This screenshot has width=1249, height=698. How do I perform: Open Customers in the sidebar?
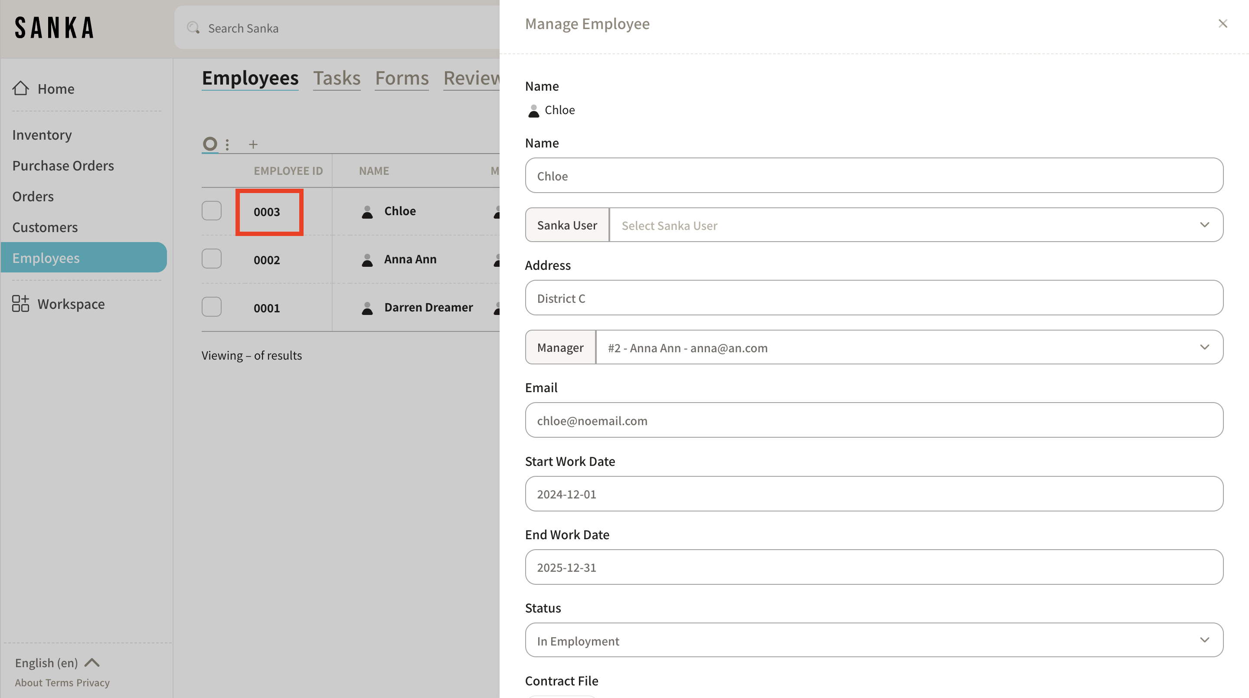point(45,227)
